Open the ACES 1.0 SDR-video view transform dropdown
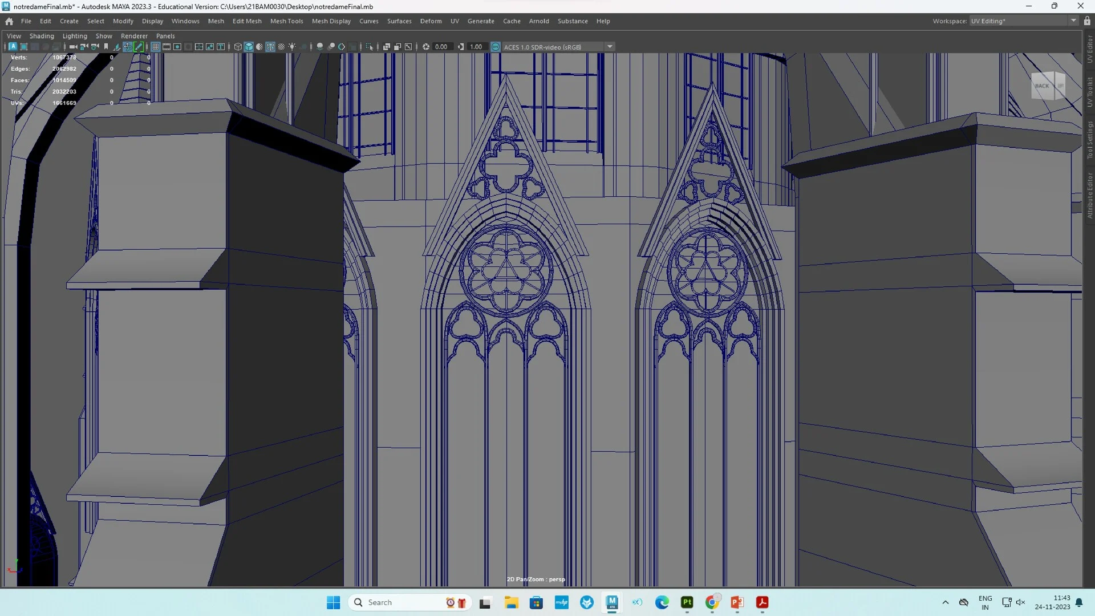 pyautogui.click(x=610, y=47)
